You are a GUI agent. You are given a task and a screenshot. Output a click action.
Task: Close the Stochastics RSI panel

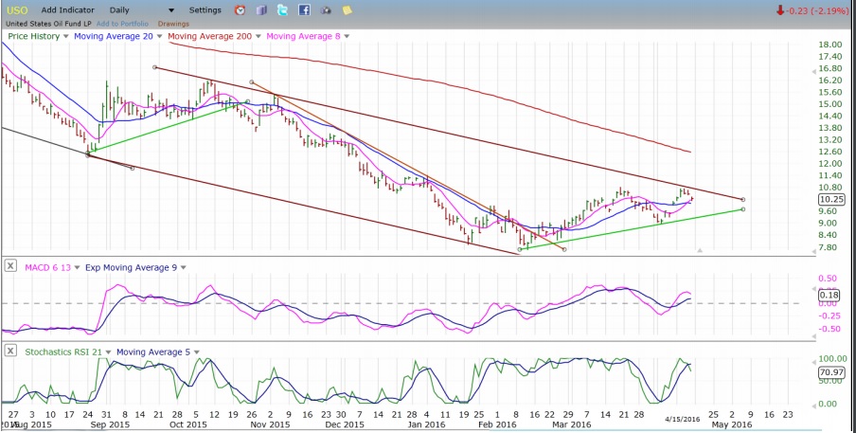[x=9, y=352]
